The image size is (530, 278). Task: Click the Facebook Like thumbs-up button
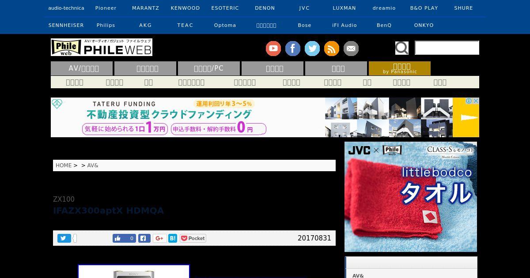click(x=117, y=238)
